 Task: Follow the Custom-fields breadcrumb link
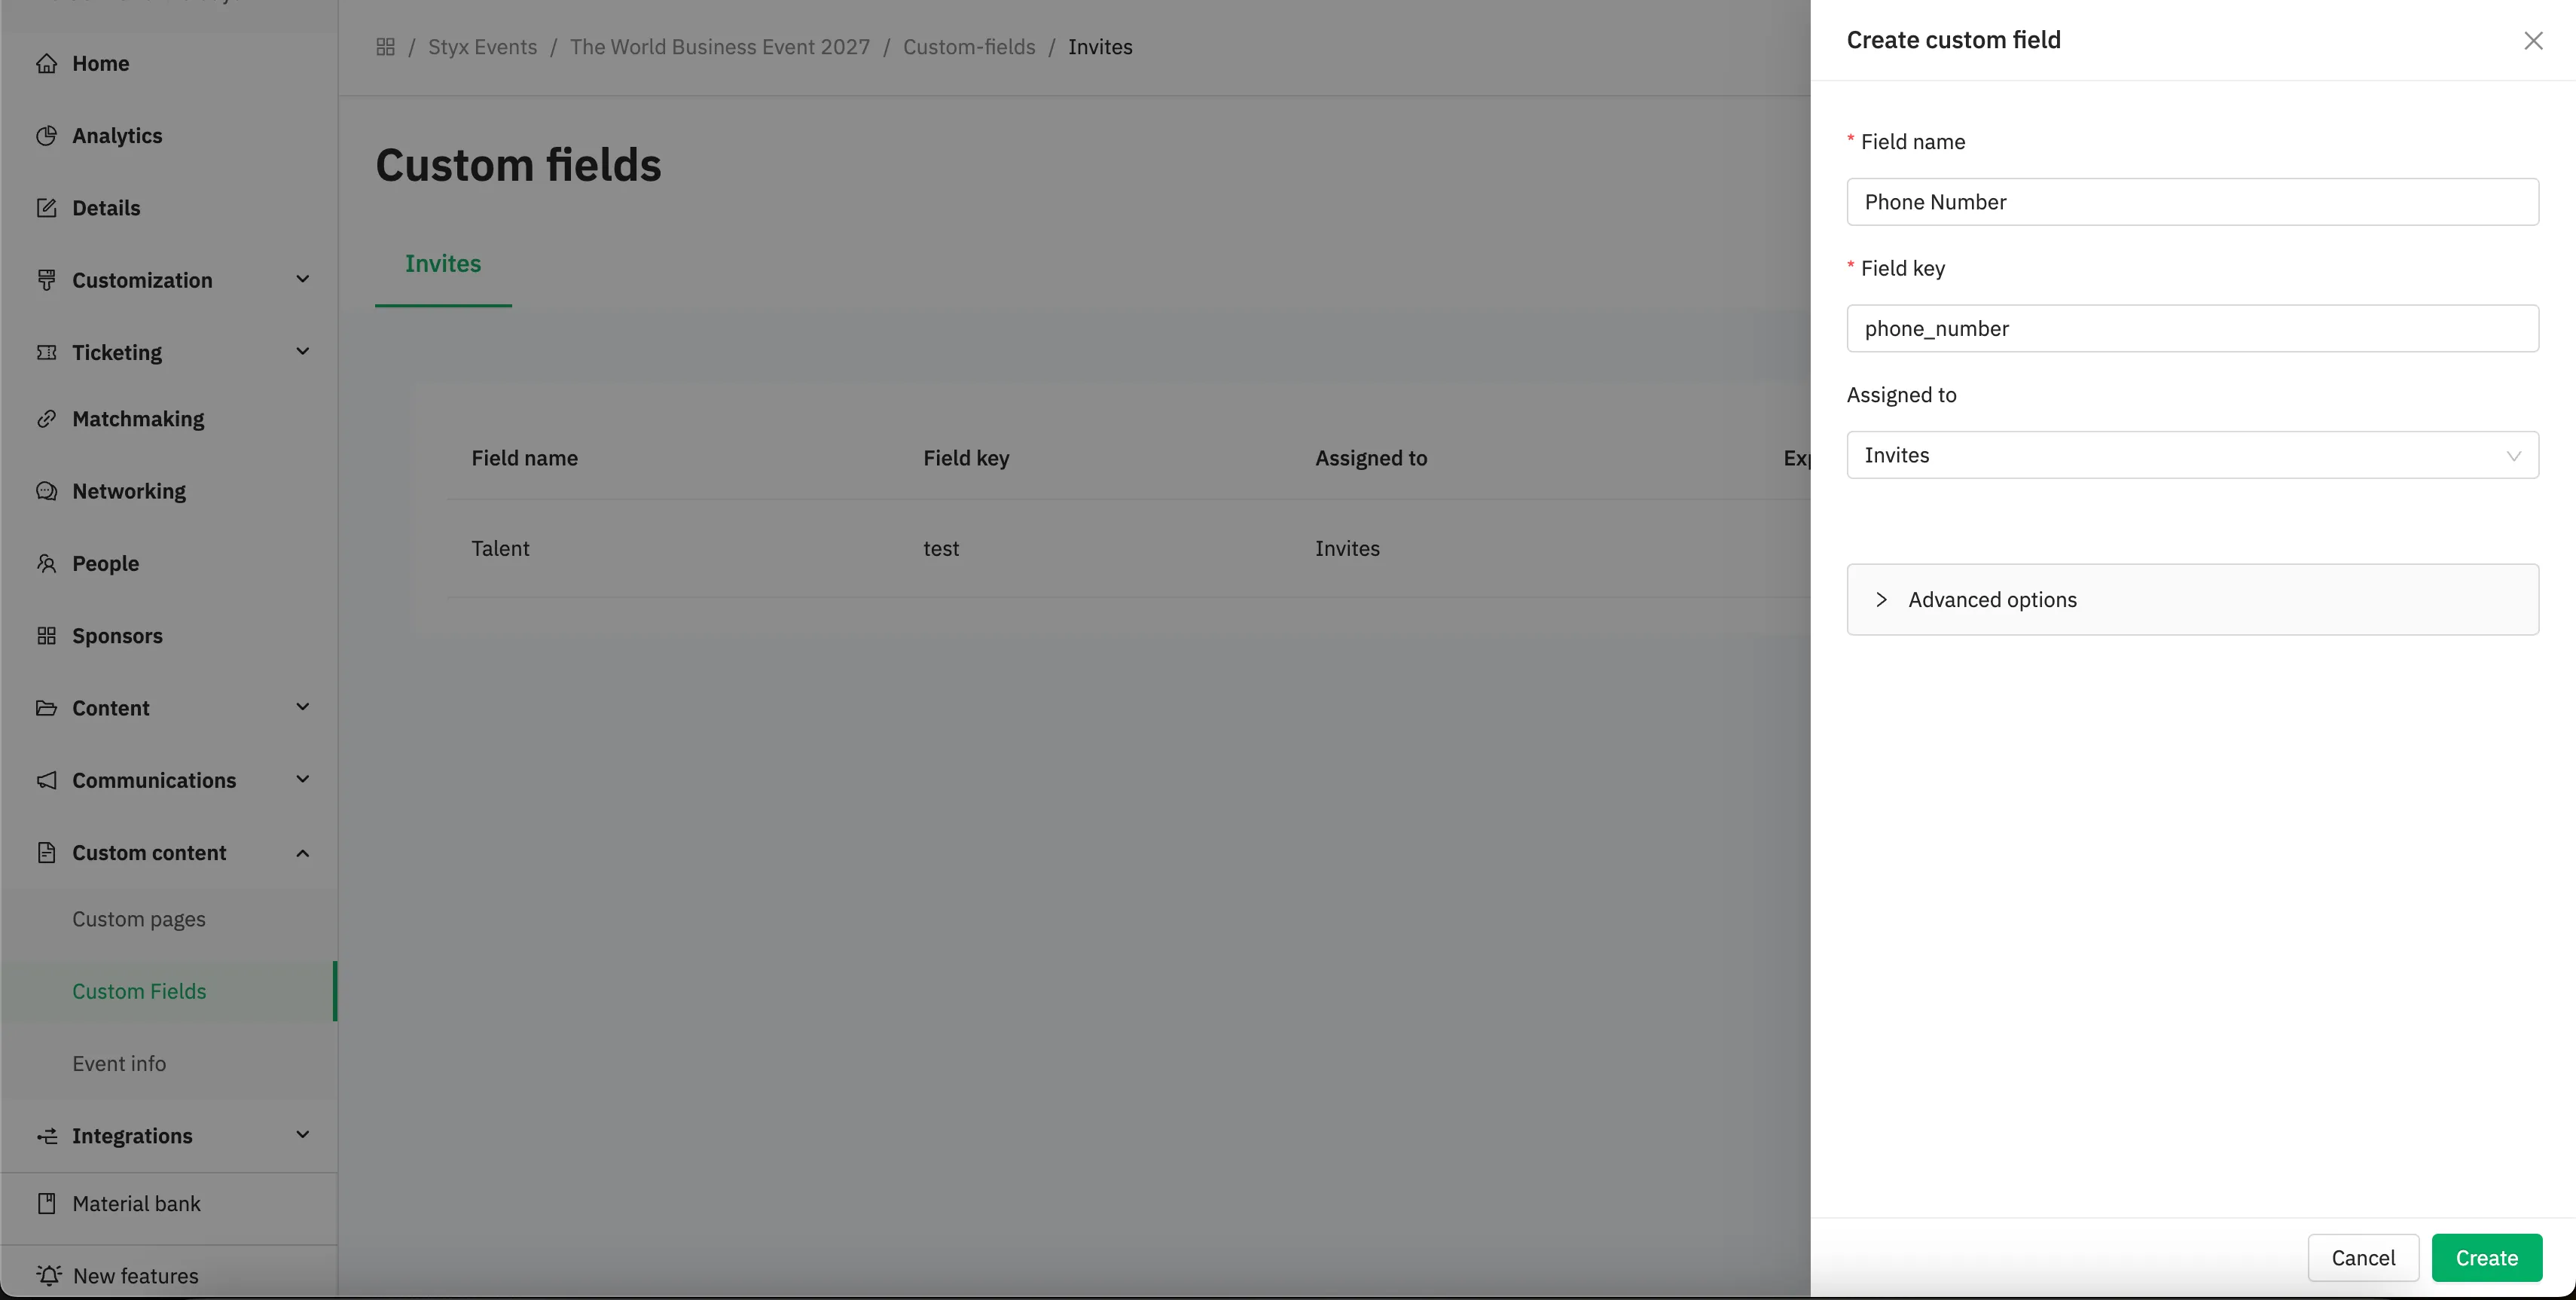[x=969, y=47]
